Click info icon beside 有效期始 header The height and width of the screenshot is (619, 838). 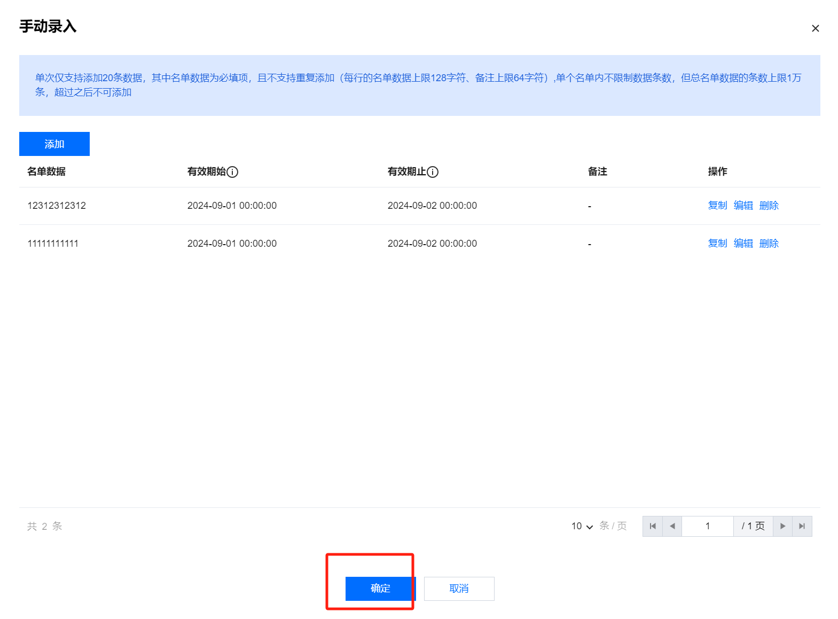pyautogui.click(x=232, y=172)
